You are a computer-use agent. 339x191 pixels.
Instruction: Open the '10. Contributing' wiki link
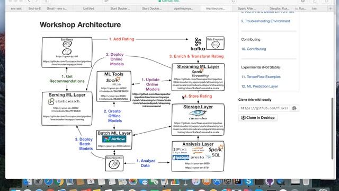point(254,49)
